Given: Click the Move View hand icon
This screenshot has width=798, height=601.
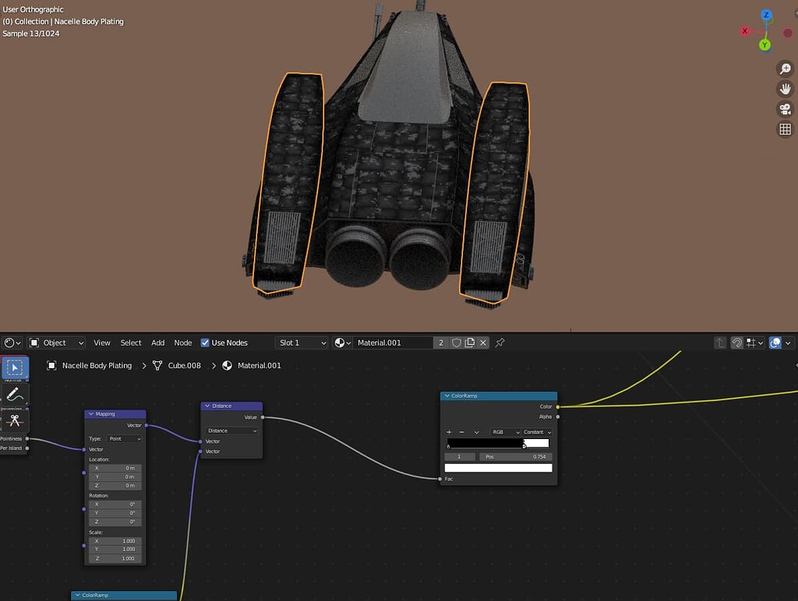Looking at the screenshot, I should click(785, 89).
